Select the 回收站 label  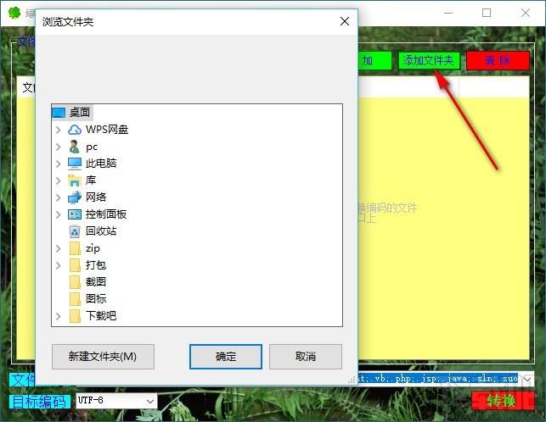click(x=101, y=231)
